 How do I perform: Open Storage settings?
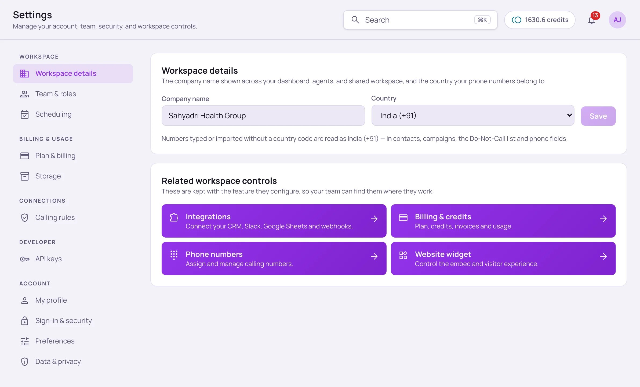click(x=73, y=176)
